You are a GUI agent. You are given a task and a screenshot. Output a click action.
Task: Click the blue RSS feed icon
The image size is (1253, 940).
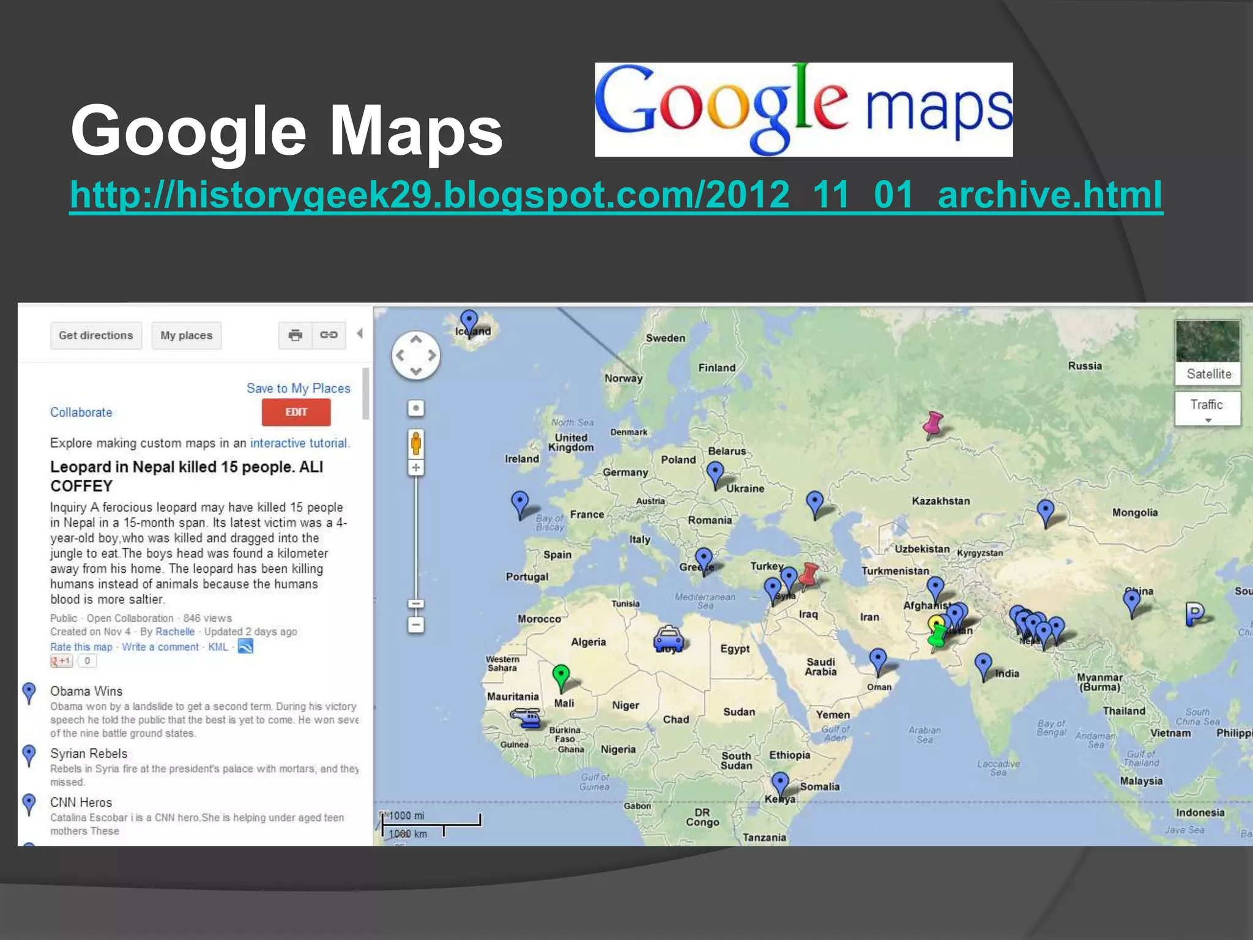click(x=245, y=646)
